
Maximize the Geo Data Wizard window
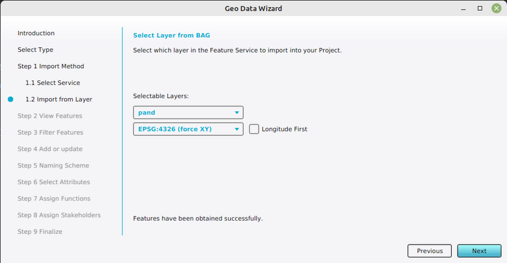[480, 8]
